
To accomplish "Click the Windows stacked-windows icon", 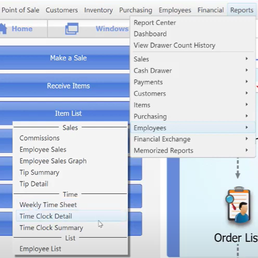I will tap(72, 28).
